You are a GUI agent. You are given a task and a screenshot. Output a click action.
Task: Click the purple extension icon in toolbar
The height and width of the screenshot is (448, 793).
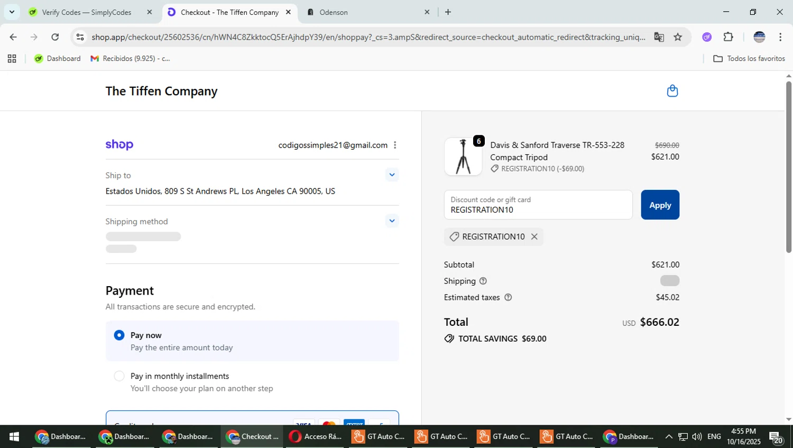point(707,37)
